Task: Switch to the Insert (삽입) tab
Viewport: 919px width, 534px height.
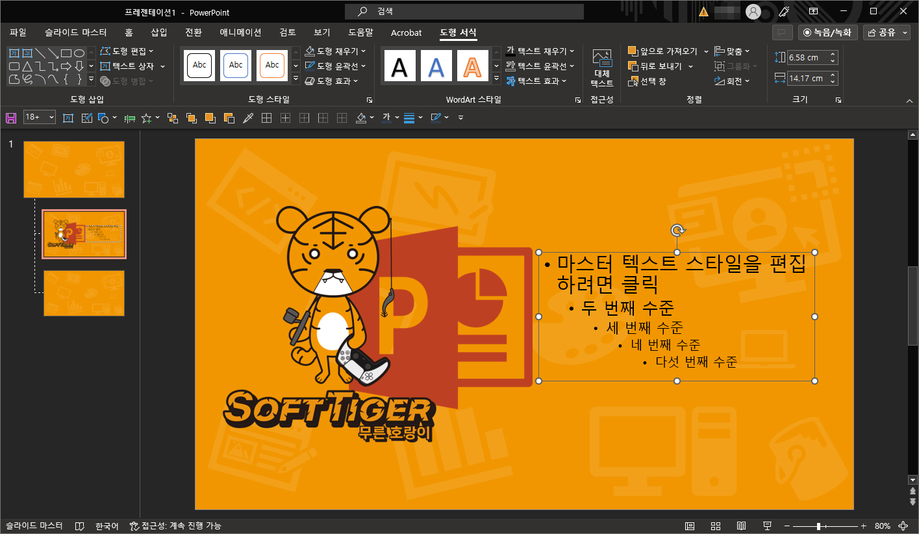Action: (x=159, y=32)
